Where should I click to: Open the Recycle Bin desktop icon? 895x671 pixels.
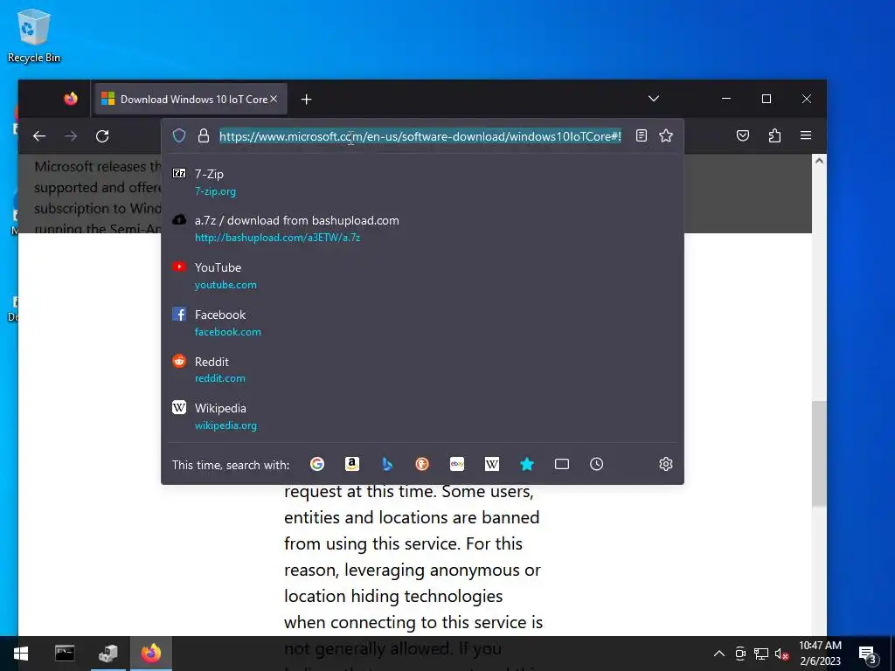[x=34, y=35]
